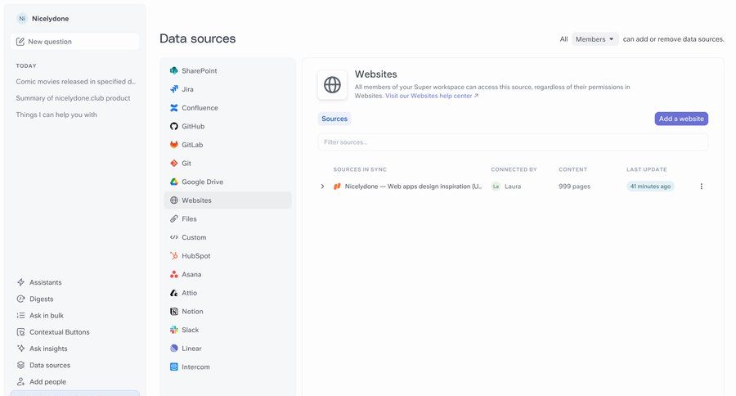Open the HubSpot sprocket icon

coord(173,255)
